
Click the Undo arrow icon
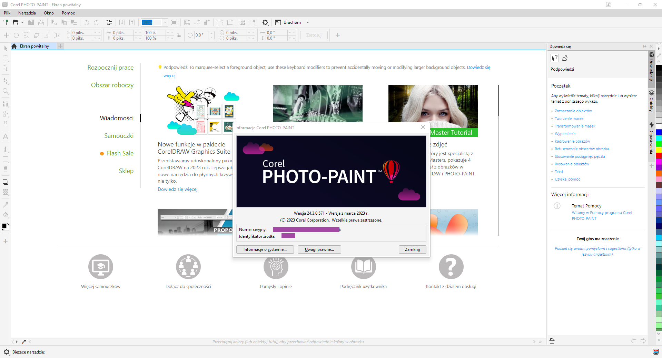[x=87, y=22]
